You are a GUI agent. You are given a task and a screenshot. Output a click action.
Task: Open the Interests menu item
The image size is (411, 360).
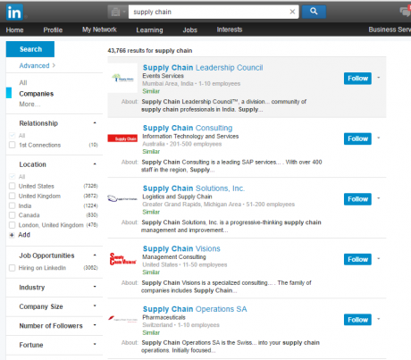[230, 29]
